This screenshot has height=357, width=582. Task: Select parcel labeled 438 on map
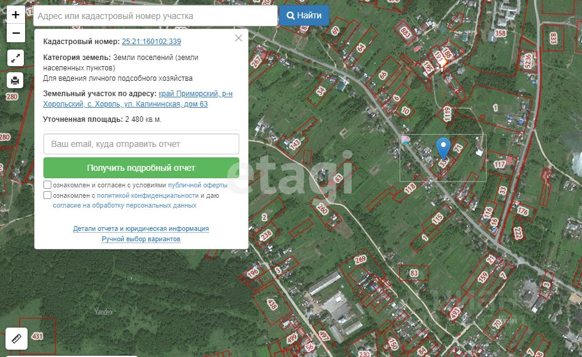tap(272, 304)
